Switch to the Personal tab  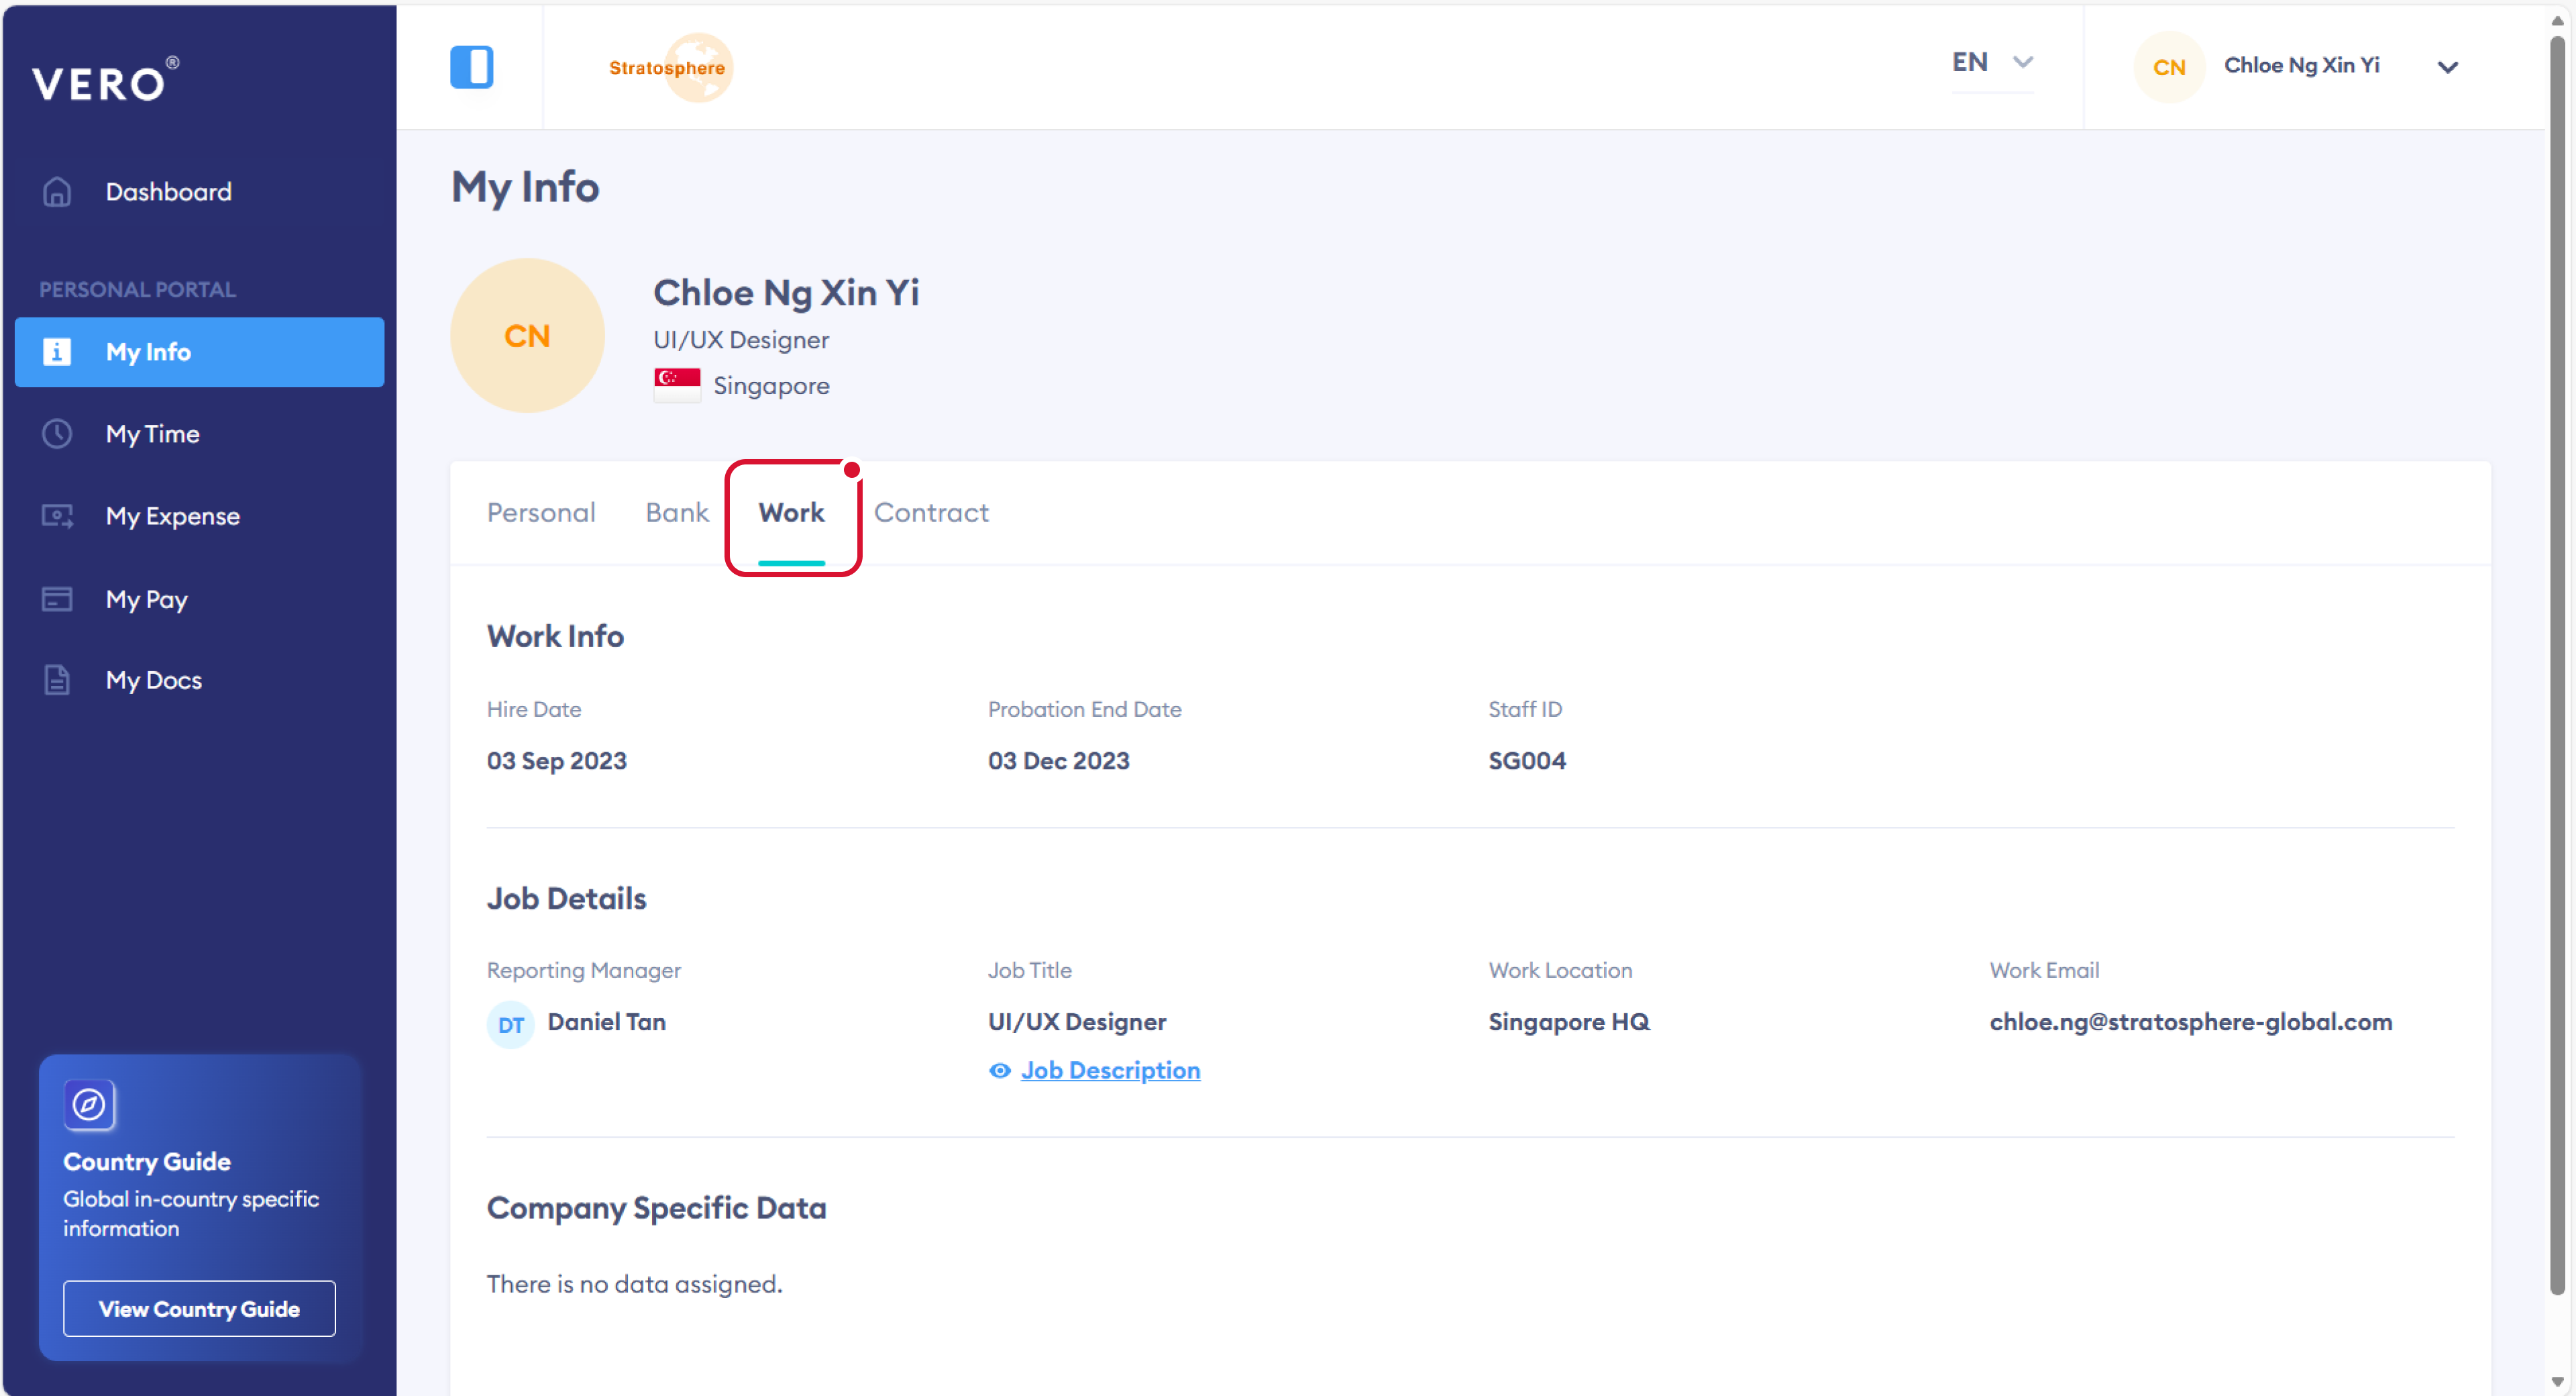pos(541,512)
